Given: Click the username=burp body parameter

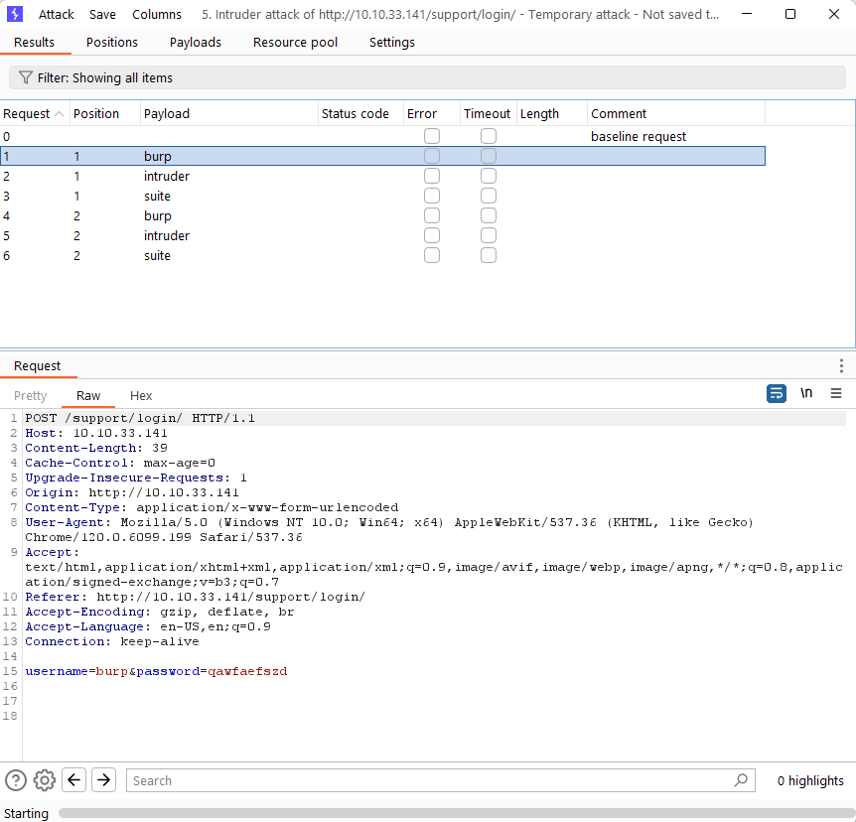Looking at the screenshot, I should pos(76,671).
